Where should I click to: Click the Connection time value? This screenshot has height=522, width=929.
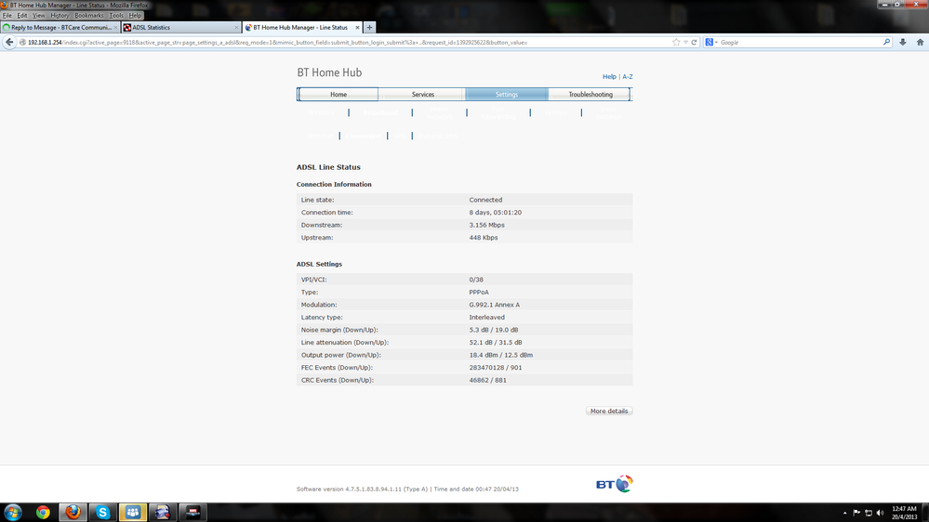coord(496,213)
